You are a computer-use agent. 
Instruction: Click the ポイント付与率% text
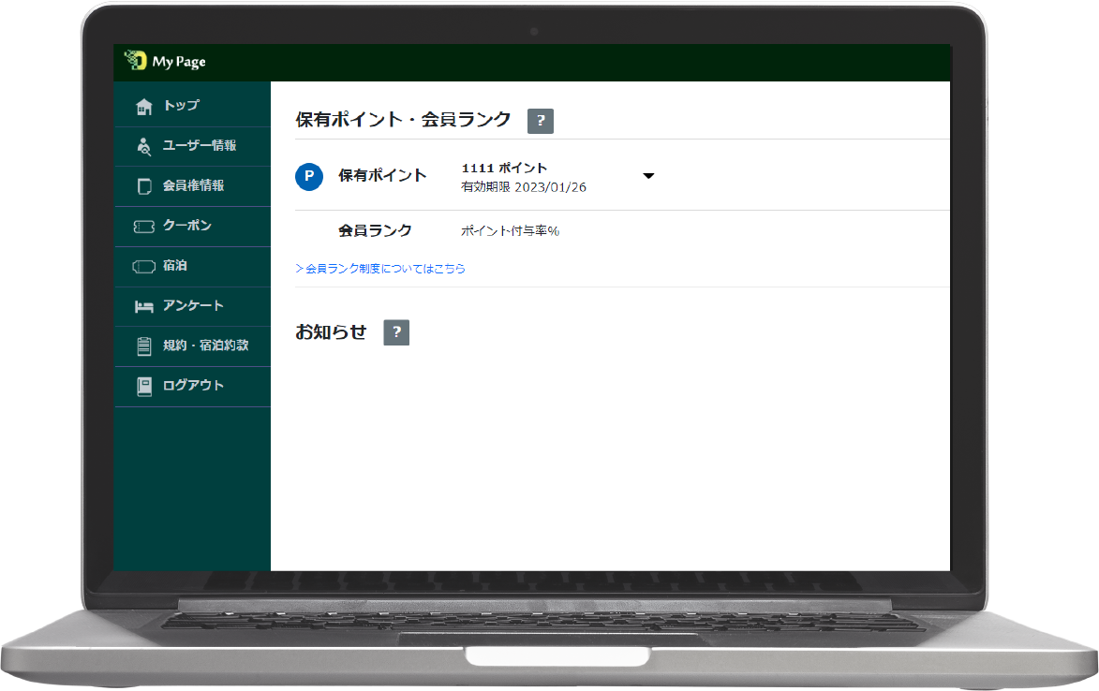pyautogui.click(x=510, y=231)
